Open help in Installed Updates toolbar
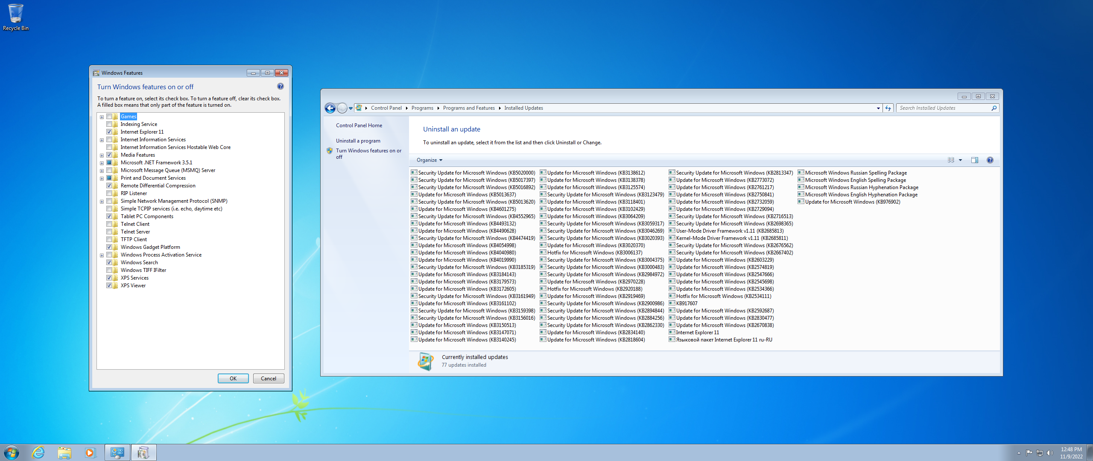Viewport: 1093px width, 461px height. 990,160
